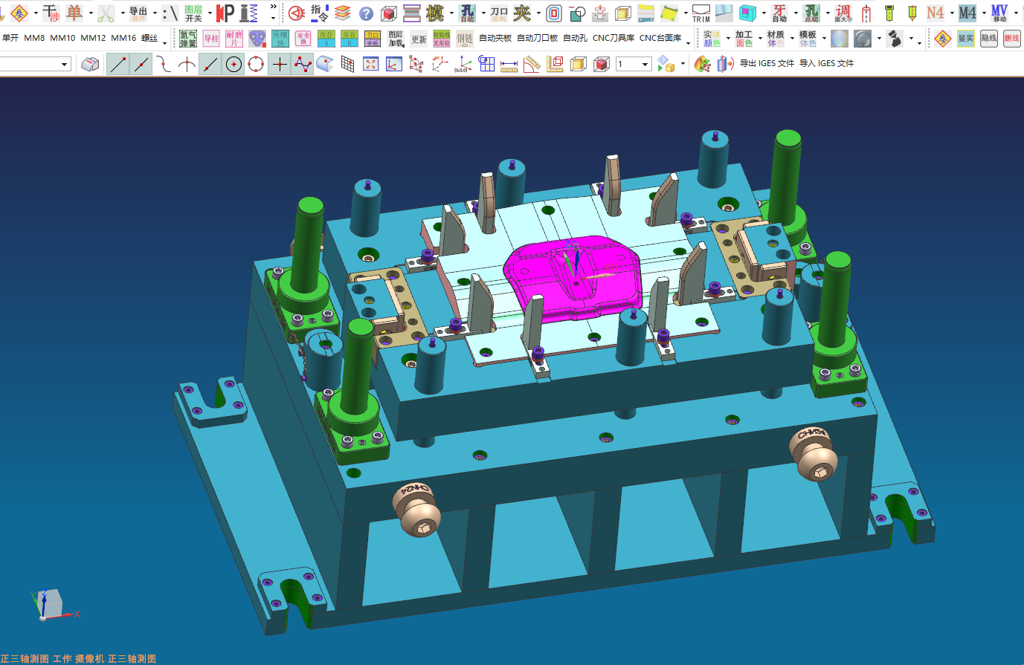Toggle the intersection snap crosshair

coord(280,65)
